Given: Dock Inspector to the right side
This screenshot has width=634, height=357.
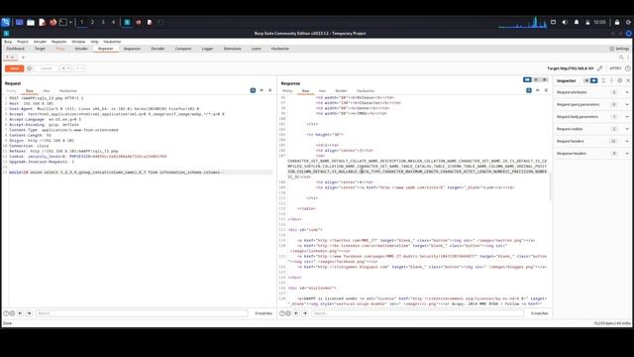Looking at the screenshot, I should [x=593, y=81].
